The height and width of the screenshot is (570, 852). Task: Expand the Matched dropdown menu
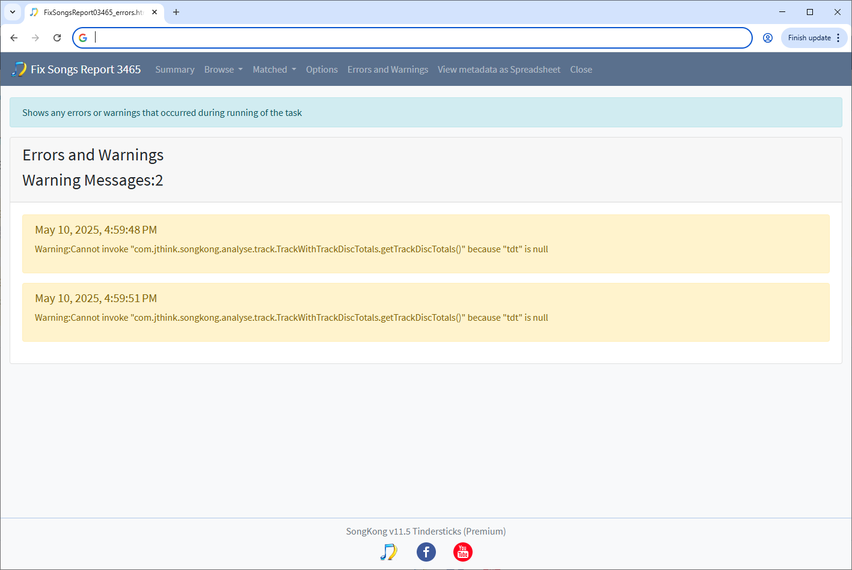(x=274, y=70)
